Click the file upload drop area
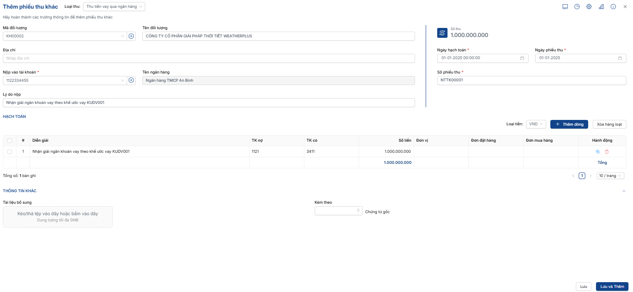633x292 pixels. coord(58,217)
